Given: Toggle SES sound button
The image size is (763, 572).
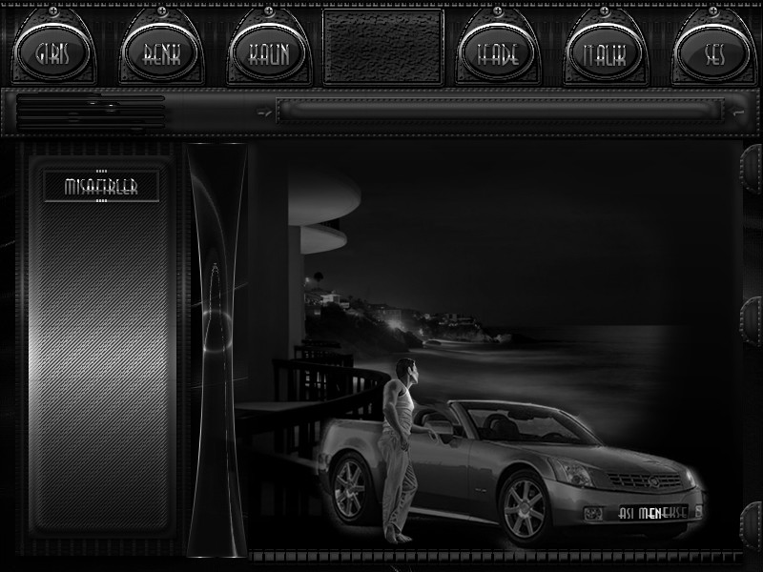Looking at the screenshot, I should coord(714,54).
